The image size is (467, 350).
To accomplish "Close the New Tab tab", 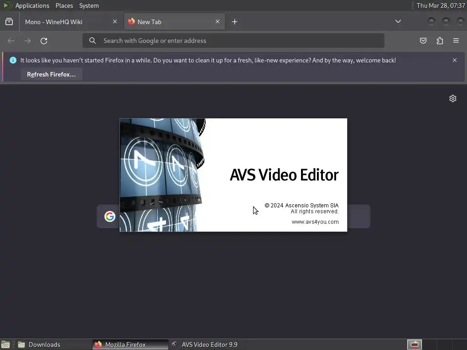I will (x=218, y=22).
